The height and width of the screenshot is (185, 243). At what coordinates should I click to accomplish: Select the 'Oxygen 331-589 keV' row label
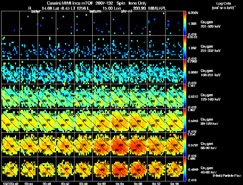coord(210,24)
